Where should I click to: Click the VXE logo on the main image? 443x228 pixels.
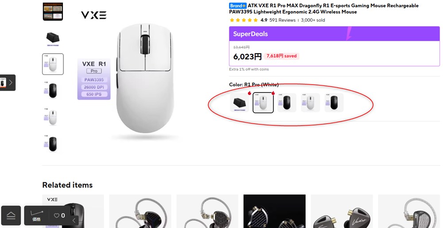(x=93, y=15)
